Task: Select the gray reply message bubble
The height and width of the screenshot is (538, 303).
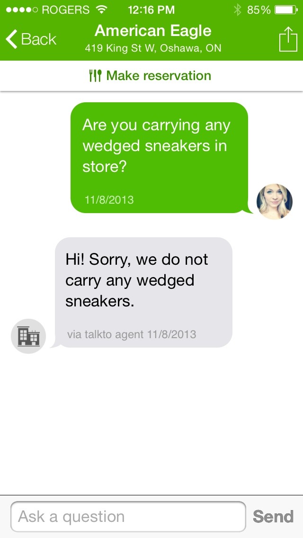Action: tap(143, 292)
